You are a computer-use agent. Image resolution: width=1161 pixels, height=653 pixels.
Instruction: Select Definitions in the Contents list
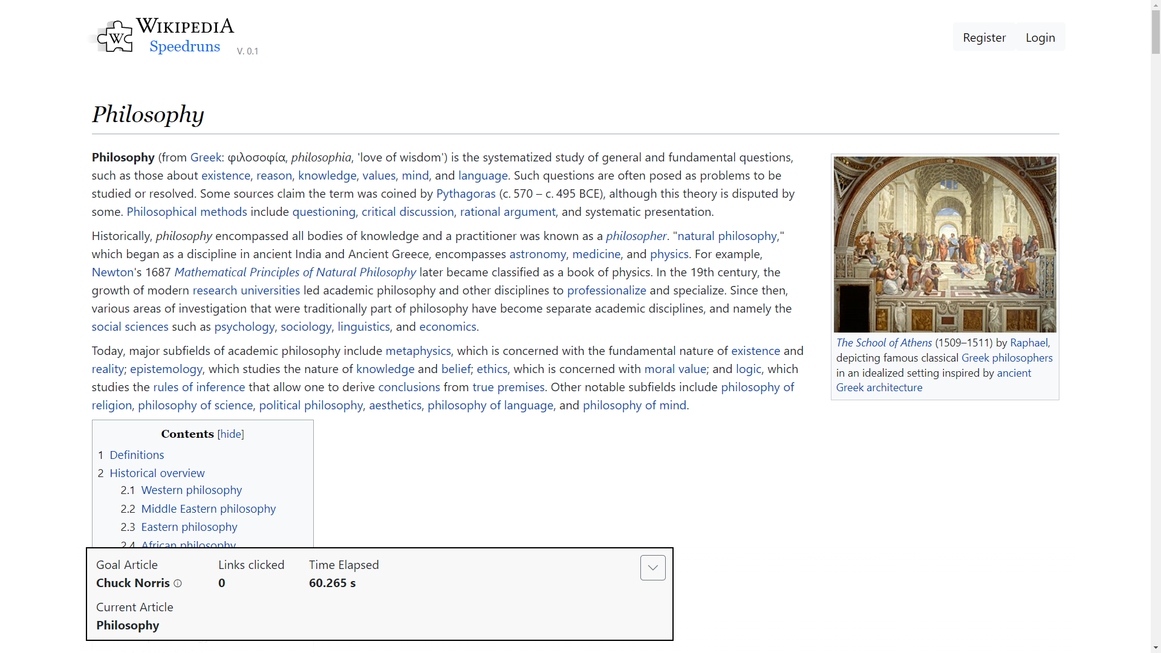[137, 455]
